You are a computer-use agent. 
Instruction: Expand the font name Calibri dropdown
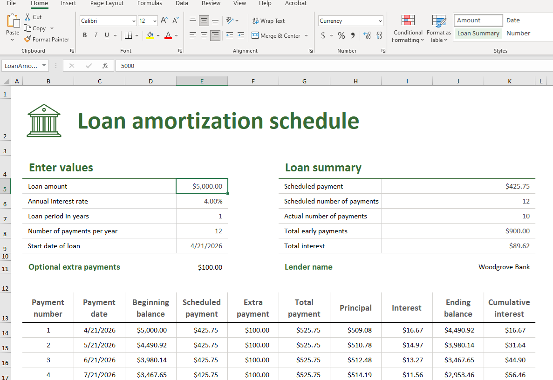[x=134, y=21]
